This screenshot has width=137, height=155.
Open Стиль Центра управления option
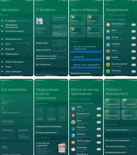click(51, 148)
